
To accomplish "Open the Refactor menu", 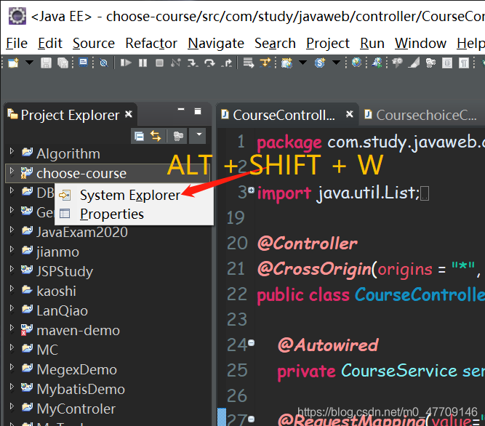I will [151, 44].
